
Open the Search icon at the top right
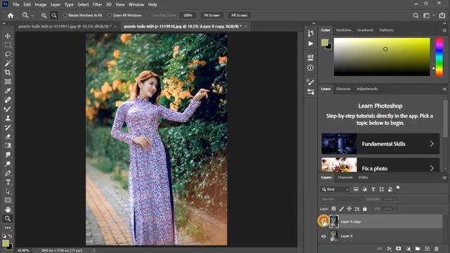click(x=416, y=15)
